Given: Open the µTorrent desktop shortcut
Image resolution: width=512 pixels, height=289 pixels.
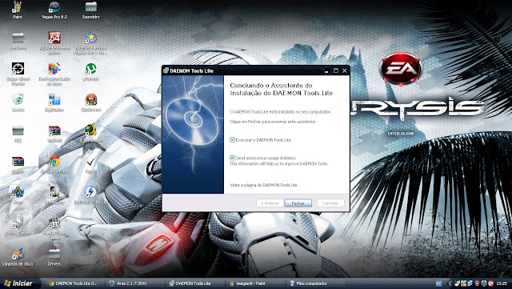Looking at the screenshot, I should (x=90, y=69).
